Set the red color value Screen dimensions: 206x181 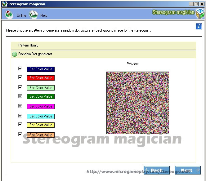(41, 78)
